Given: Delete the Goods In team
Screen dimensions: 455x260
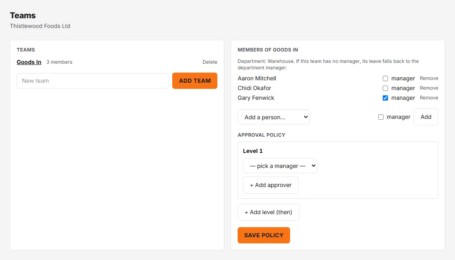Looking at the screenshot, I should (x=210, y=62).
